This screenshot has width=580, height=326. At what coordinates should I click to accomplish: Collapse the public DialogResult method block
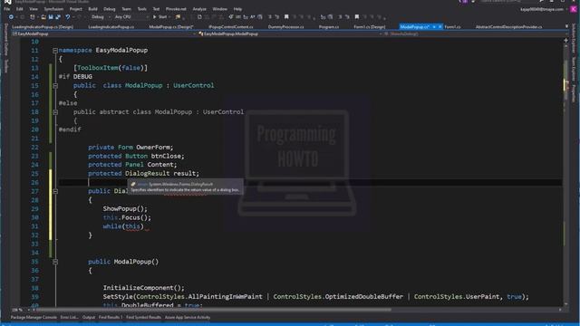click(55, 191)
